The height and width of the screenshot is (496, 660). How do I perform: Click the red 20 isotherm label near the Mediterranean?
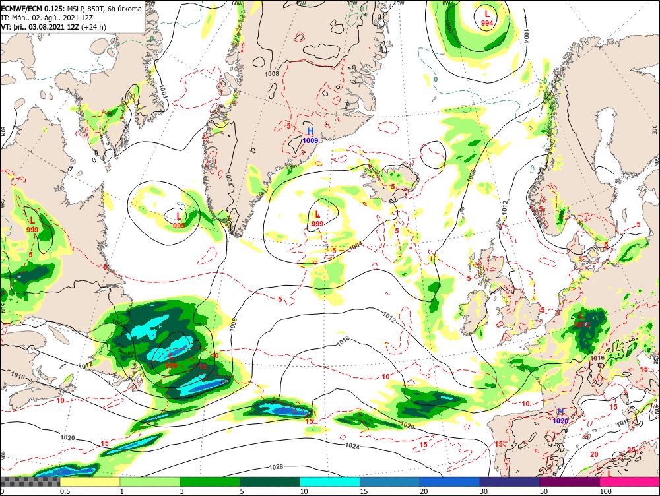point(595,454)
